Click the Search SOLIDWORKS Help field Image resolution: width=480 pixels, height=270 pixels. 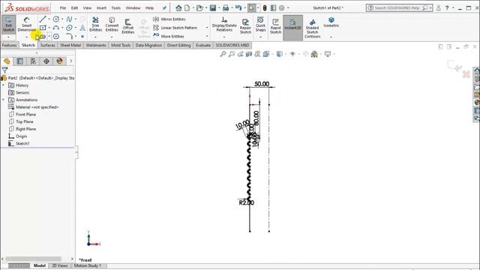click(x=397, y=8)
